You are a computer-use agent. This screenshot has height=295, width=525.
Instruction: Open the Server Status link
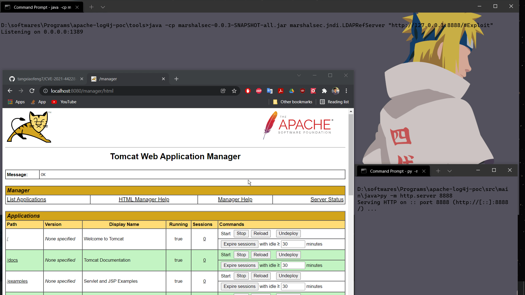tap(327, 200)
